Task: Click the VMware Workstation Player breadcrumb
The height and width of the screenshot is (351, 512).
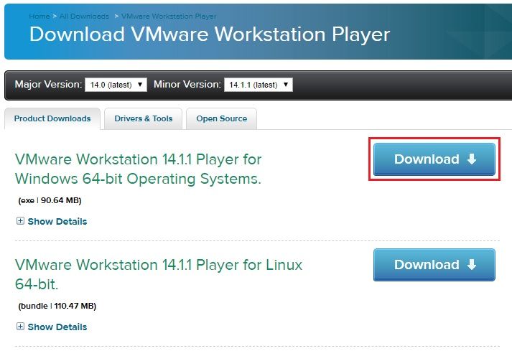Action: (x=169, y=17)
